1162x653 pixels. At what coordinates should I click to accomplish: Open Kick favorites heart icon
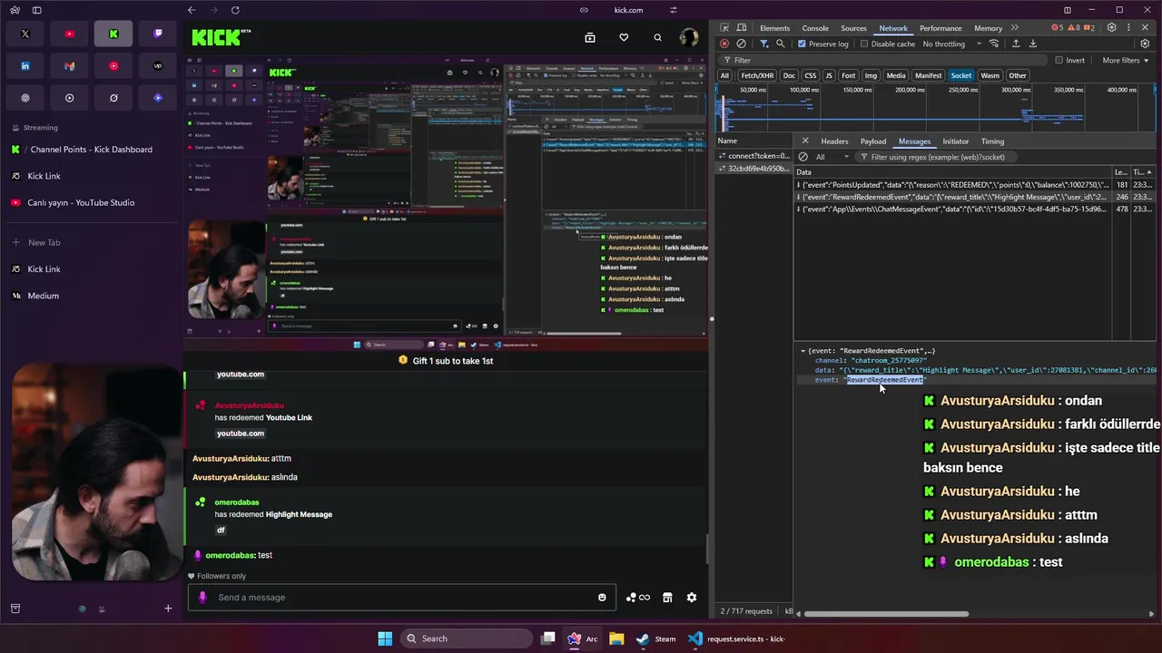point(624,37)
